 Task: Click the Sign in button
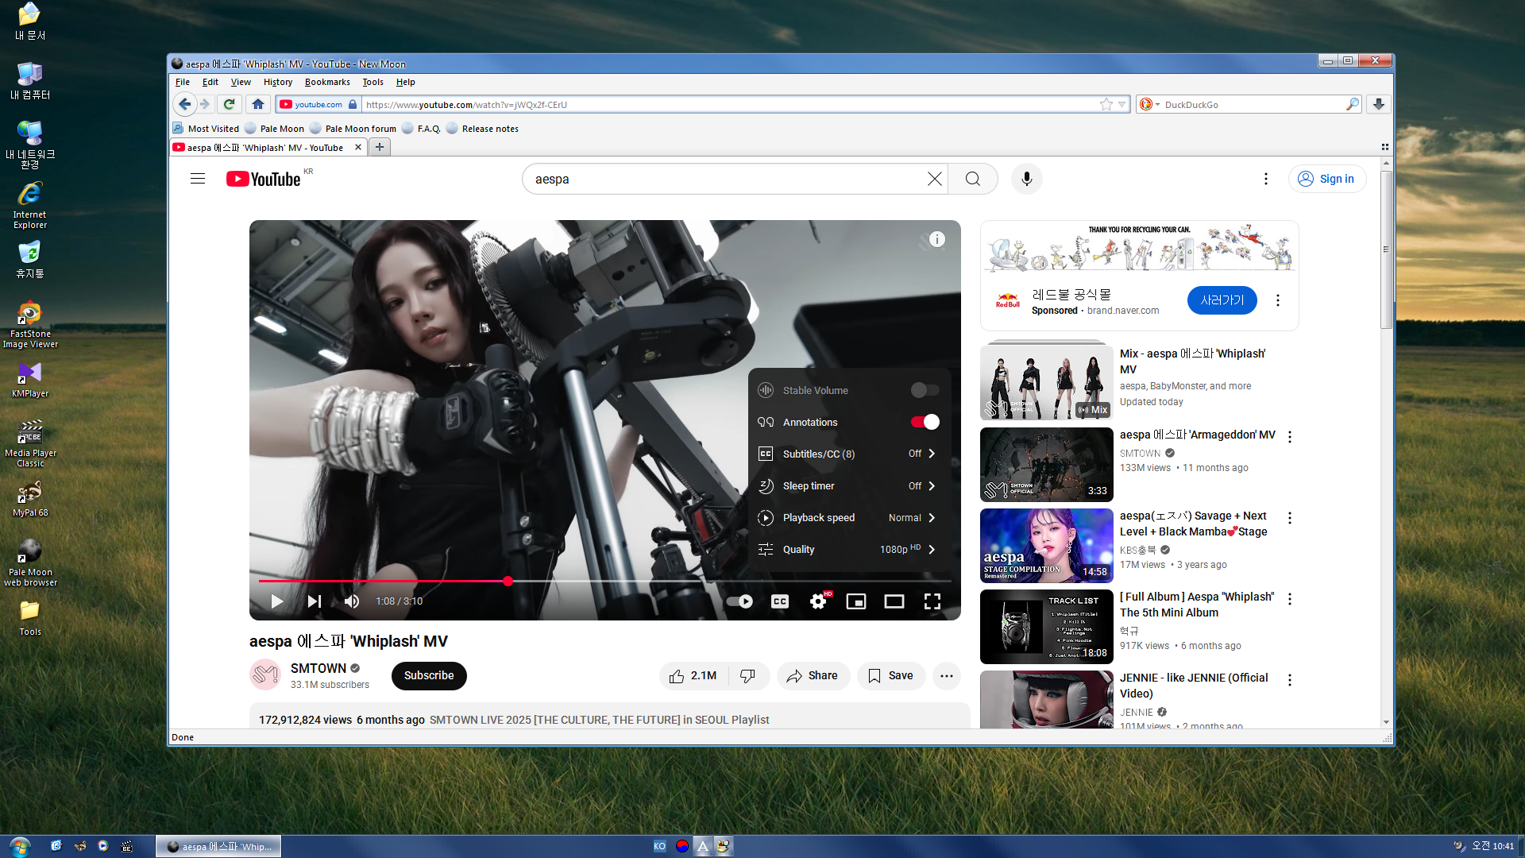[x=1326, y=179]
